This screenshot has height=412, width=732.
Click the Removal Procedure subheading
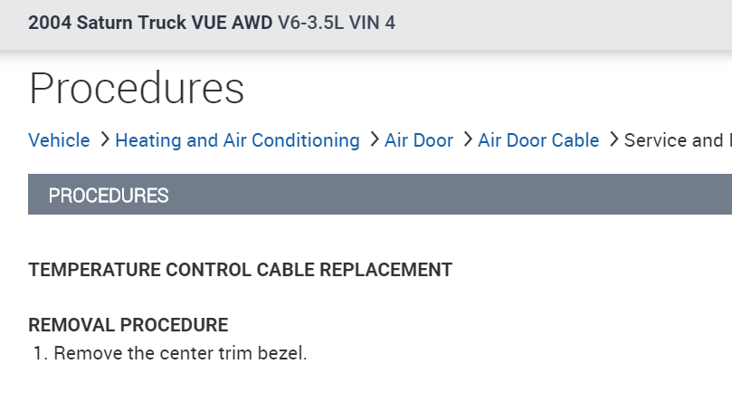click(128, 325)
